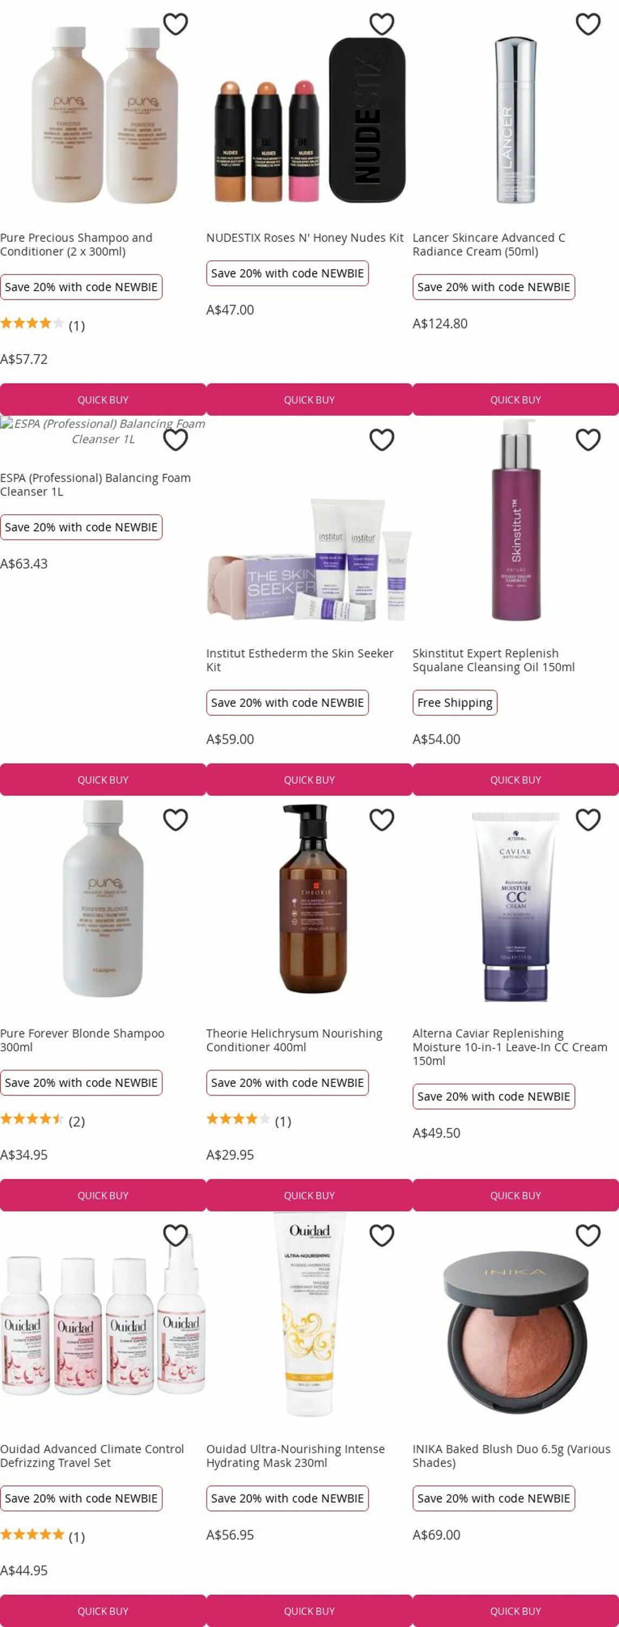The height and width of the screenshot is (1627, 619).
Task: Save Lancer Radiance Cream to wishlist
Action: pos(588,24)
